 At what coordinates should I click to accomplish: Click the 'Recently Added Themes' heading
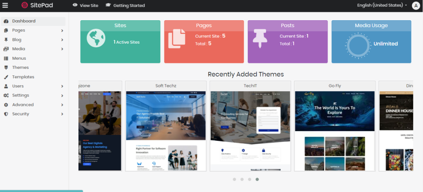[245, 74]
